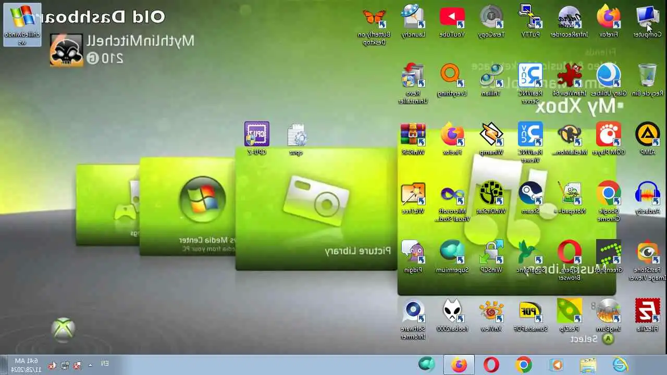Open Opera from the taskbar
This screenshot has width=667, height=375.
pos(491,365)
